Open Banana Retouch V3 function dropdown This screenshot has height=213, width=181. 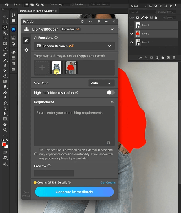[74, 46]
